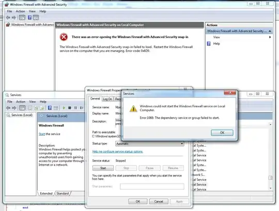Open File menu in Services window
Image resolution: width=279 pixels, height=211 pixels.
tap(10, 102)
